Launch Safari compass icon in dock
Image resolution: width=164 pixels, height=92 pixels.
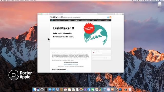pos(54,89)
